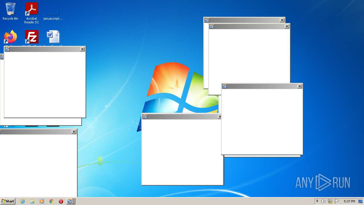Screen dimensions: 364x205
Task: Launch Internet Explorer from the taskbar
Action: [x=23, y=201]
